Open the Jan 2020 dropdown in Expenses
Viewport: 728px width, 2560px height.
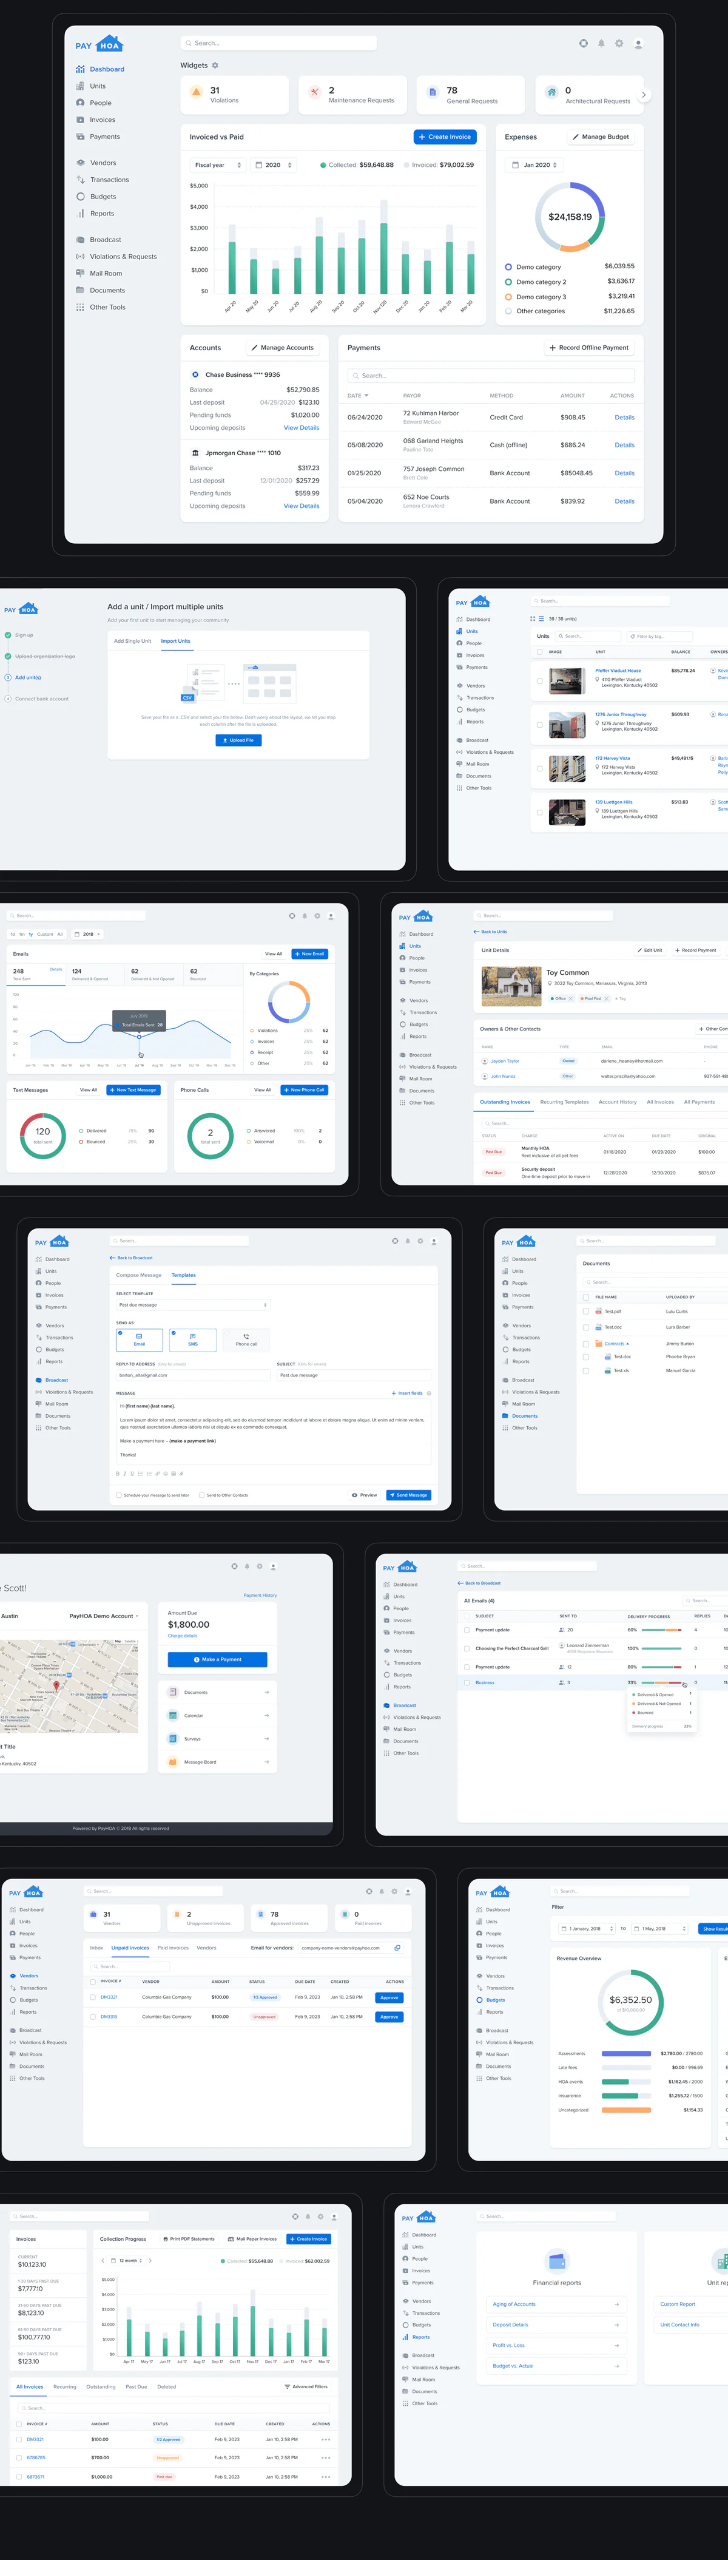[x=534, y=165]
